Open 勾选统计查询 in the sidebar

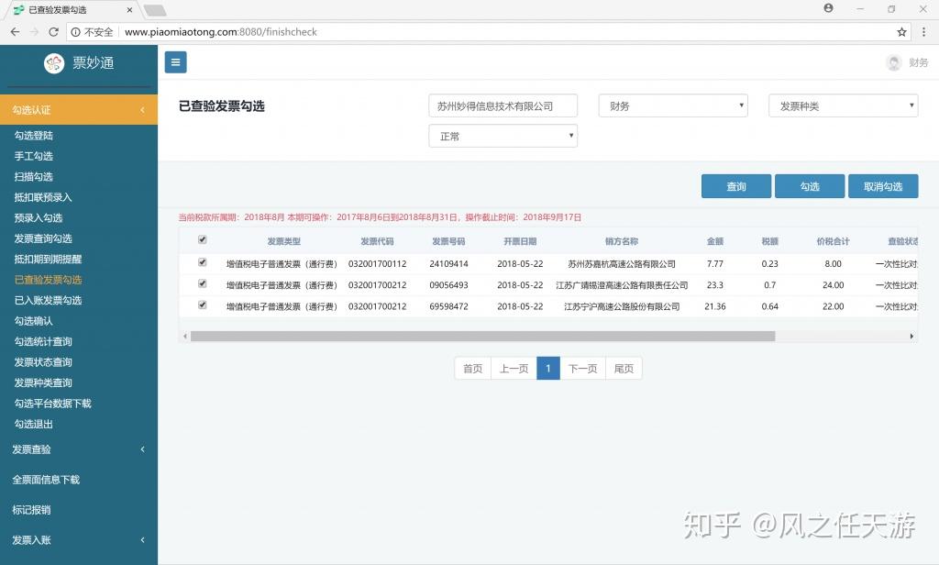(43, 341)
